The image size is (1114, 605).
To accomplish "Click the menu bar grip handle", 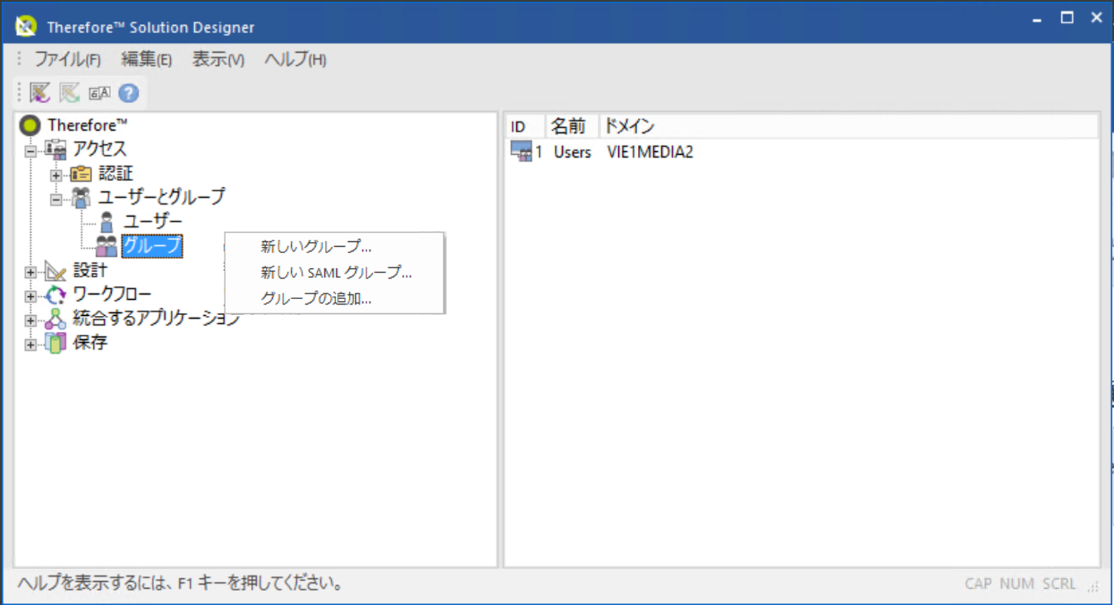I will tap(19, 59).
